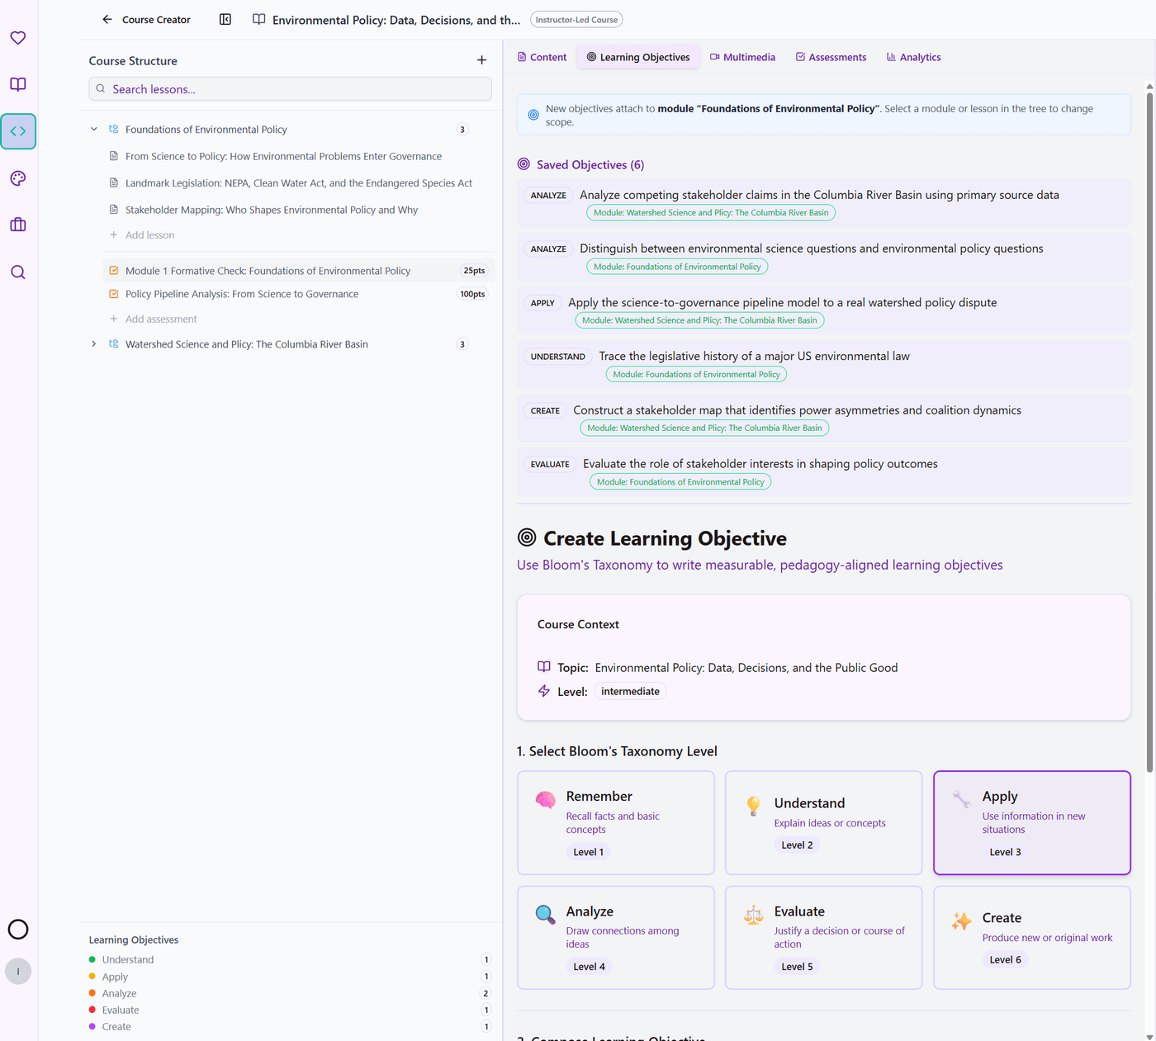Select the Understand Level 2 card
Viewport: 1156px width, 1041px height.
(x=824, y=822)
